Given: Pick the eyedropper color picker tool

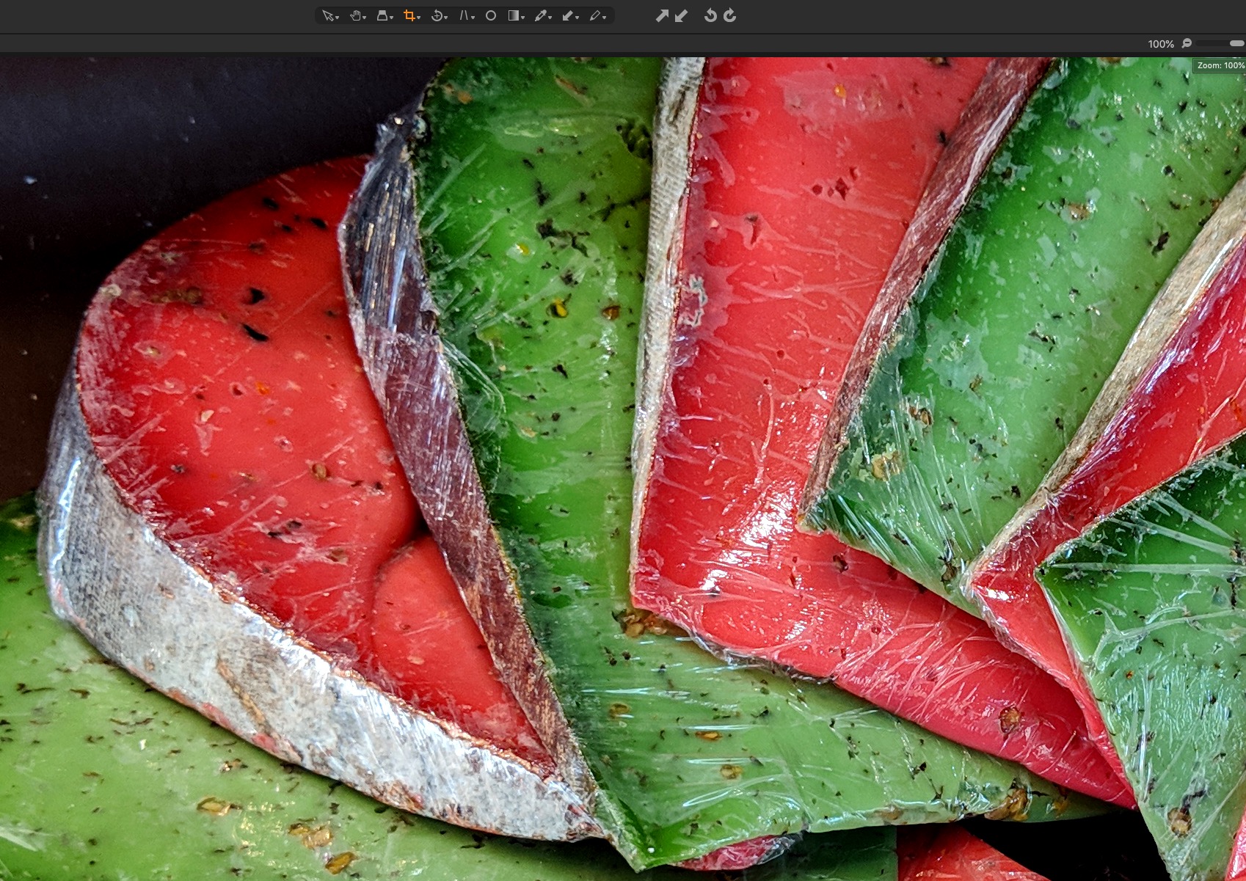Looking at the screenshot, I should pyautogui.click(x=541, y=15).
